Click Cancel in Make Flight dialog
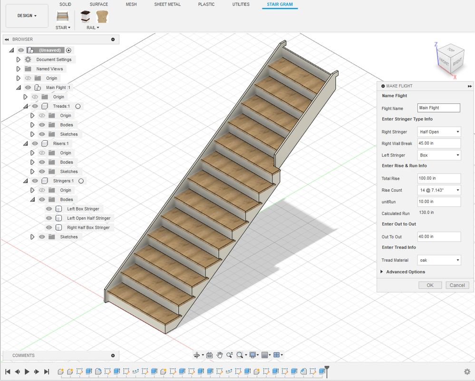This screenshot has height=381, width=475. pyautogui.click(x=457, y=285)
